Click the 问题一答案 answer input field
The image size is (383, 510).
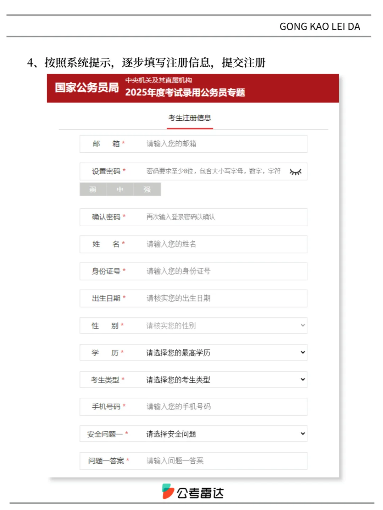click(x=193, y=461)
